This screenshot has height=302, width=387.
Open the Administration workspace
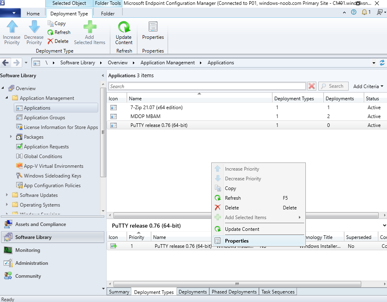point(53,263)
